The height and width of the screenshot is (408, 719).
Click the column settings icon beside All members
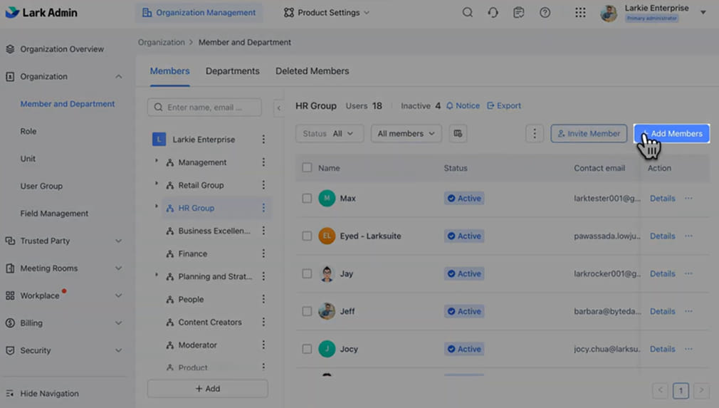pyautogui.click(x=458, y=134)
